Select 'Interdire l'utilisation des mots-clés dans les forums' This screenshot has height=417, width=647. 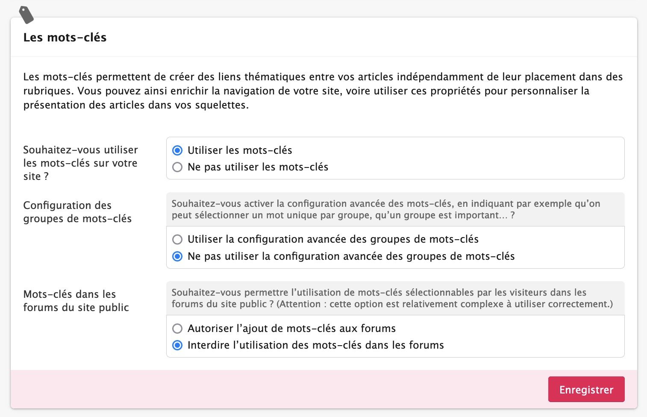click(177, 345)
